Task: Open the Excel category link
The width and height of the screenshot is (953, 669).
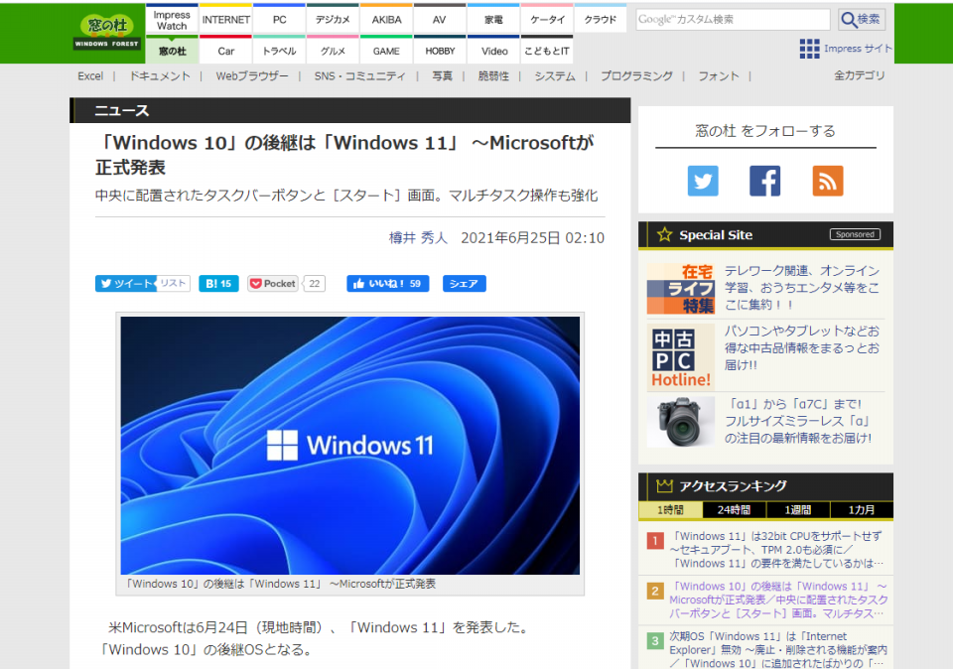Action: click(90, 76)
